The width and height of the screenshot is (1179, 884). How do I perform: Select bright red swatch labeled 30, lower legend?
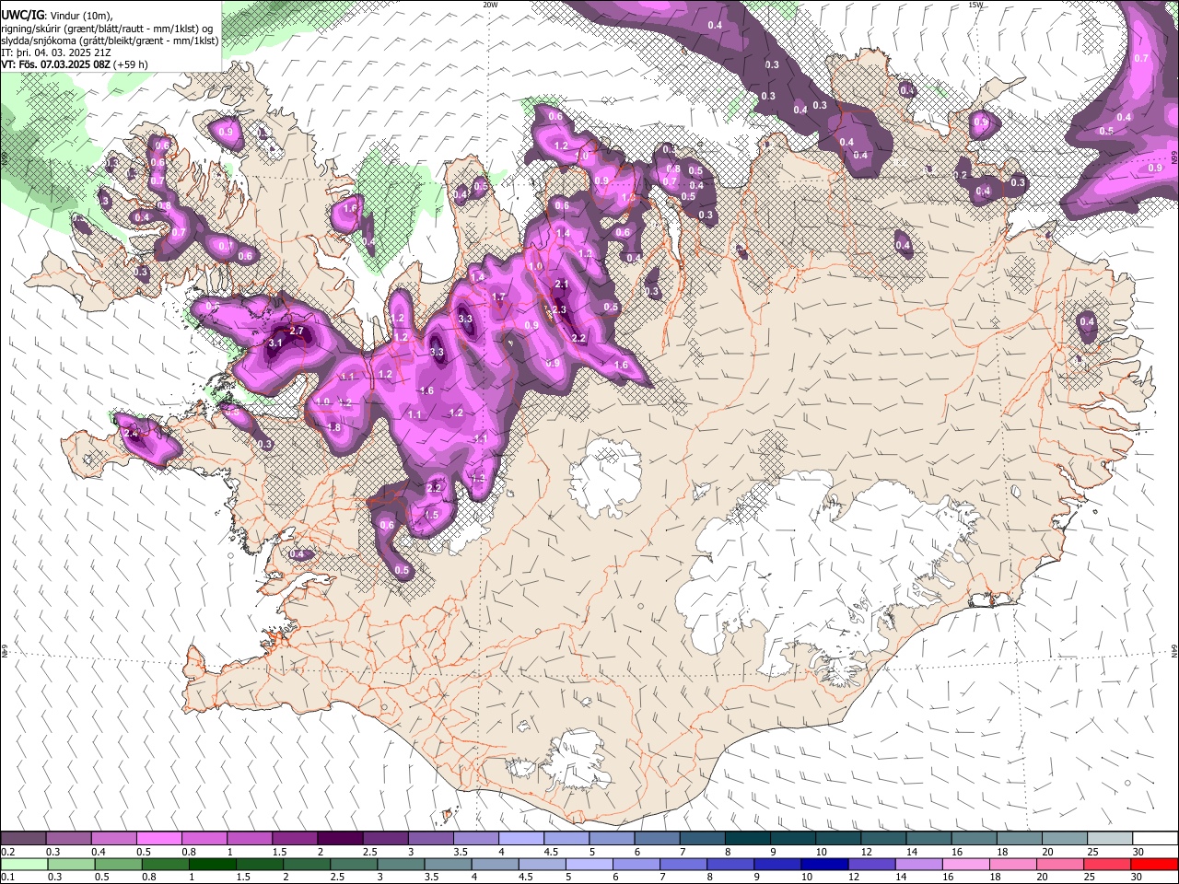click(x=1155, y=864)
